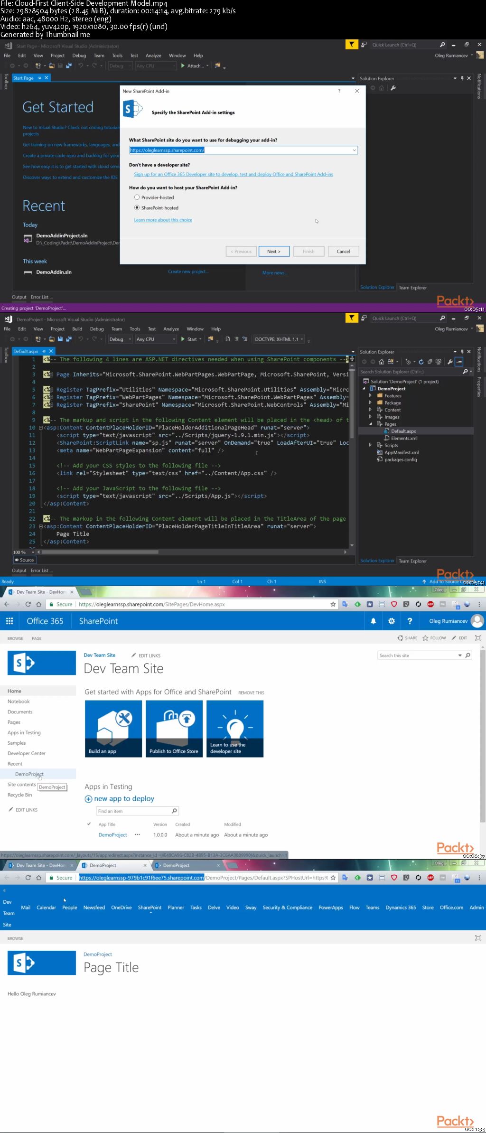
Task: Click browser reload icon in Dev Team Site window
Action: [28, 604]
